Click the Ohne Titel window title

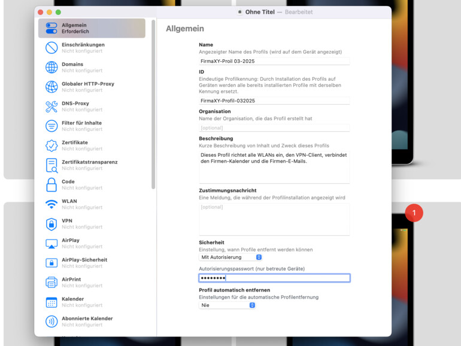click(260, 12)
